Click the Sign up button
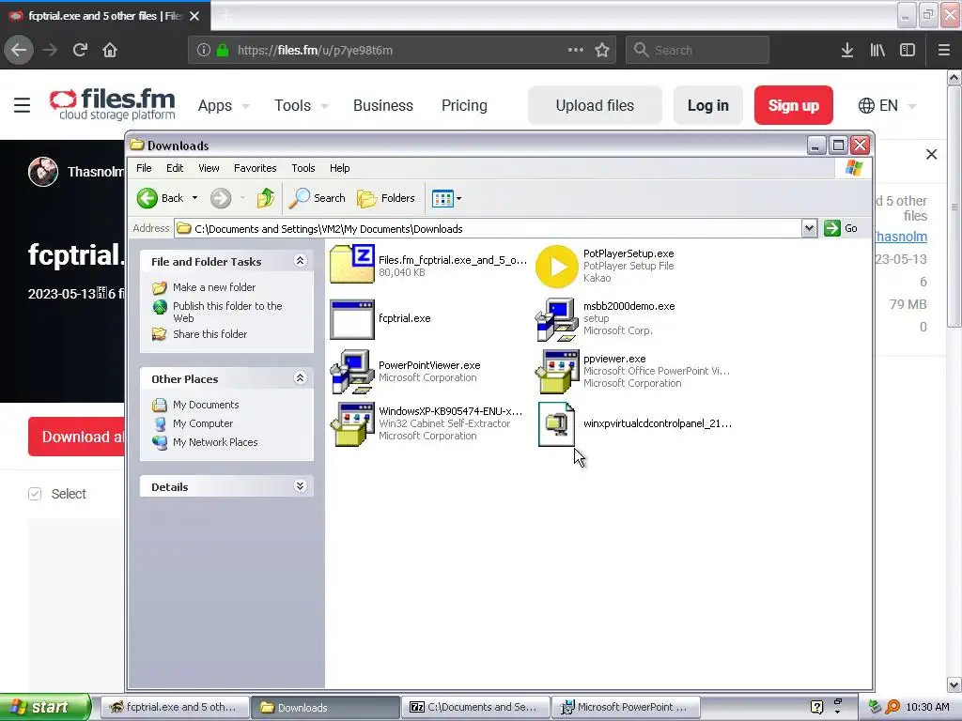The image size is (962, 721). 793,105
